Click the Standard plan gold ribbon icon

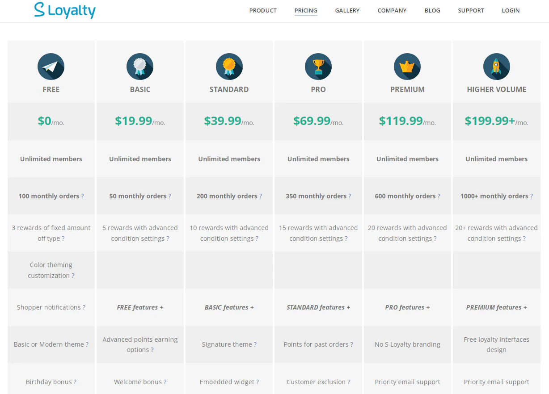tap(229, 67)
